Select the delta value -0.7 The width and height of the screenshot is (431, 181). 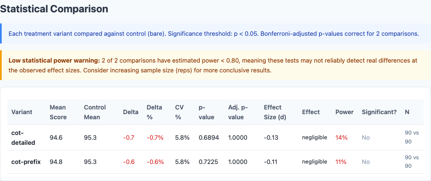[129, 138]
